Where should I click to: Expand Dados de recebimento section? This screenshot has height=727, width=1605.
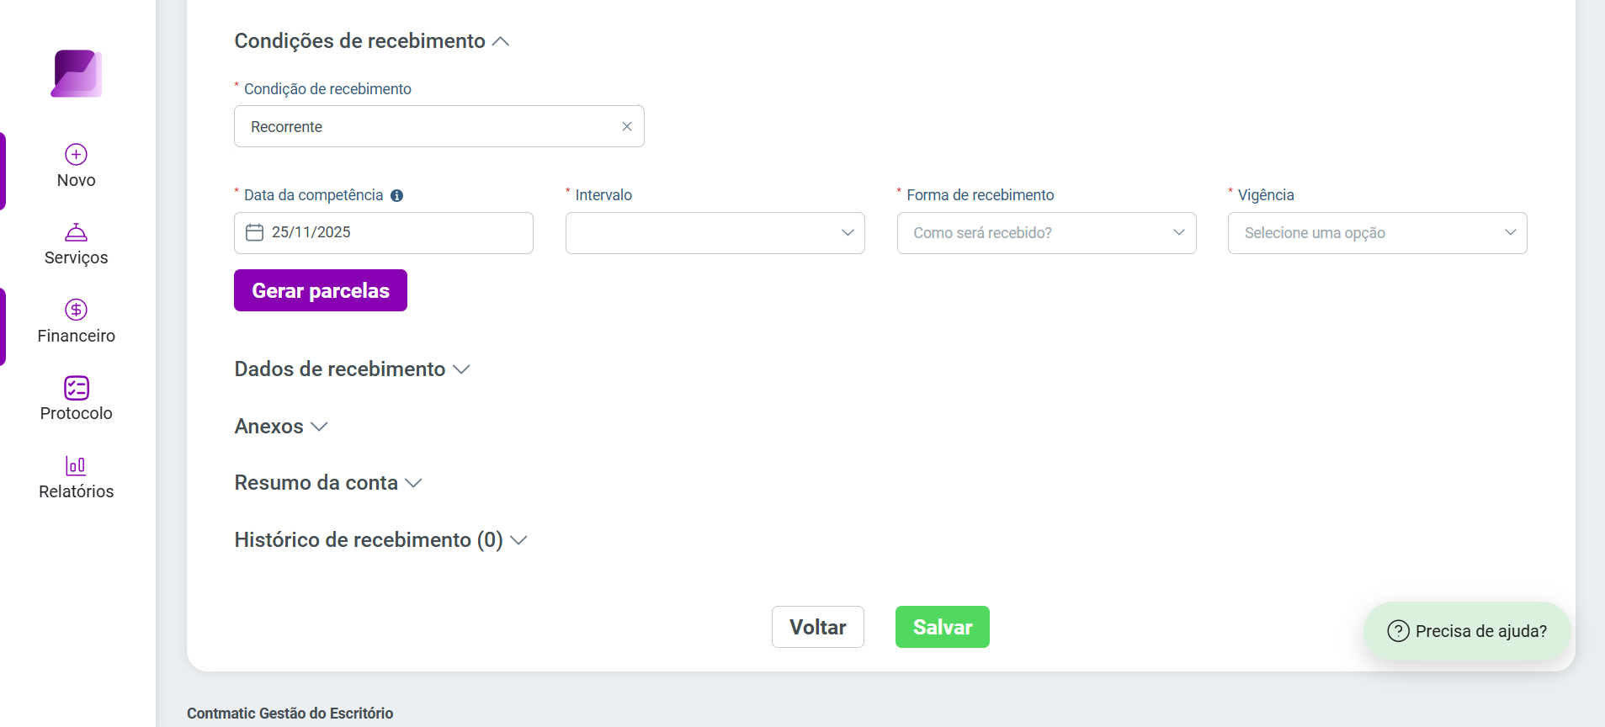tap(352, 369)
